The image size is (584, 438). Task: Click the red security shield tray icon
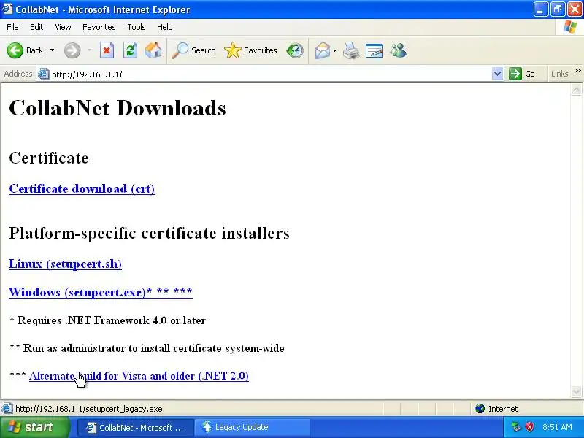(530, 427)
